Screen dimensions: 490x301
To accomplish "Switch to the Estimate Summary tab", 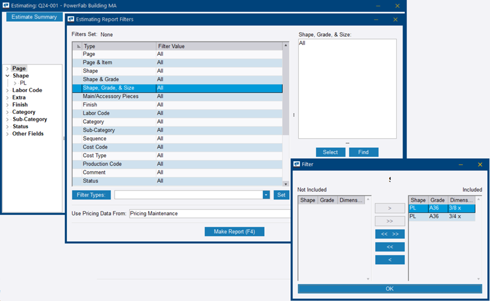I will coord(34,17).
